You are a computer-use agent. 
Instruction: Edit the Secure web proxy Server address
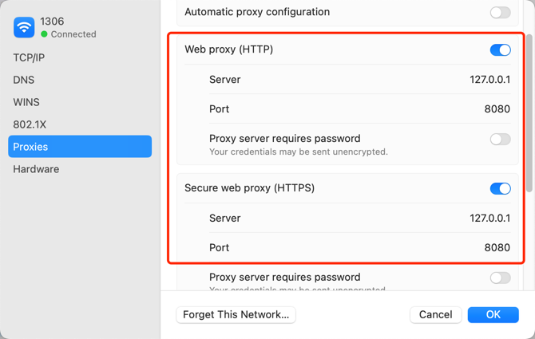(x=489, y=218)
